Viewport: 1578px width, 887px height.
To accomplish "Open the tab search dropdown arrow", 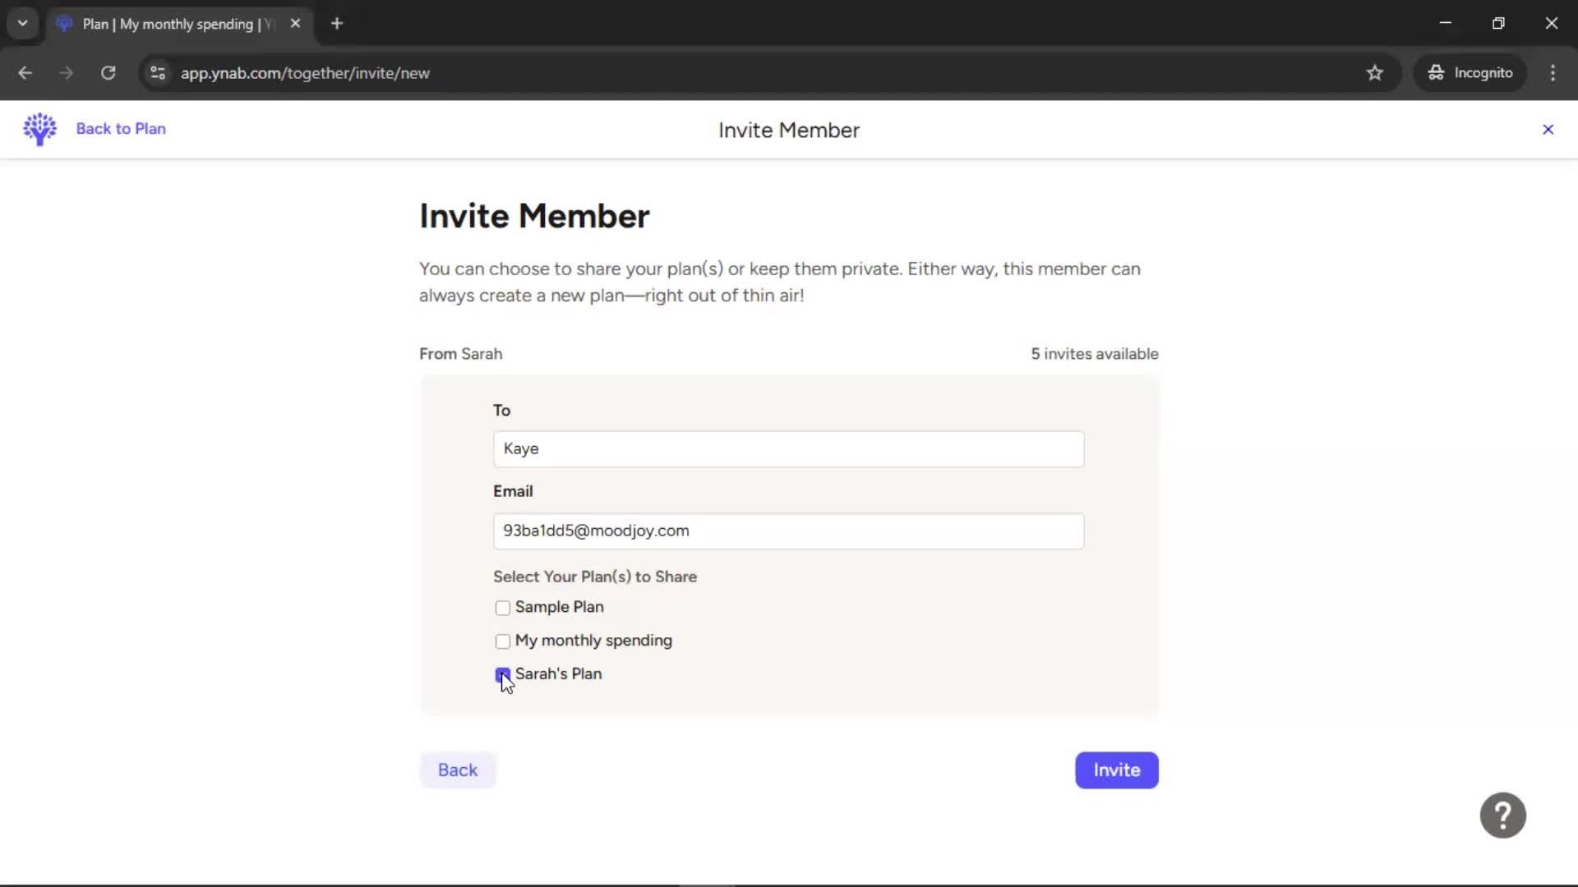I will [23, 24].
